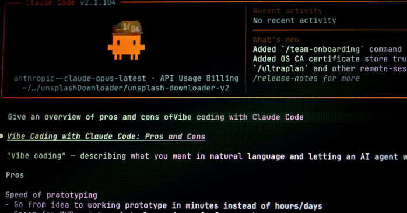This screenshot has width=407, height=213.
Task: Click the 'Added OS CA certificate store' line
Action: point(330,59)
